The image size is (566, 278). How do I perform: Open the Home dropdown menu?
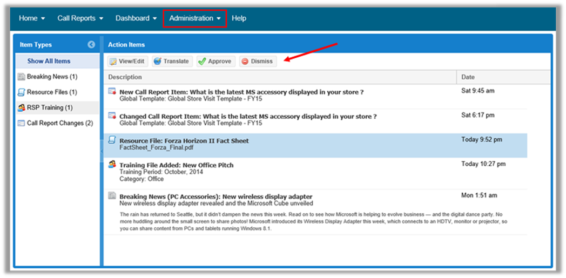(32, 18)
